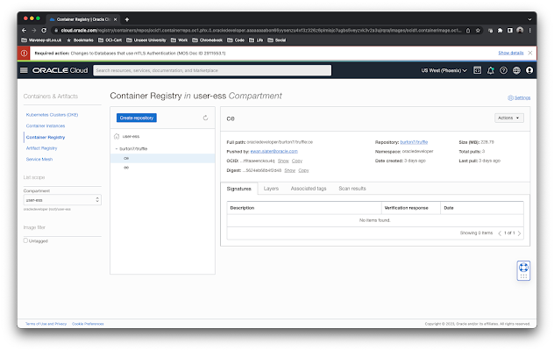Click the Oracle Cloud logo
The image size is (554, 351).
click(x=60, y=70)
